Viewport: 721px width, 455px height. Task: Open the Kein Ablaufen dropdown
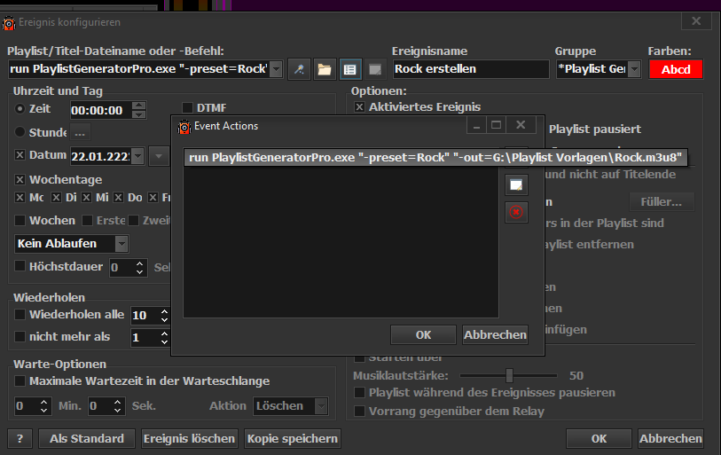click(121, 244)
